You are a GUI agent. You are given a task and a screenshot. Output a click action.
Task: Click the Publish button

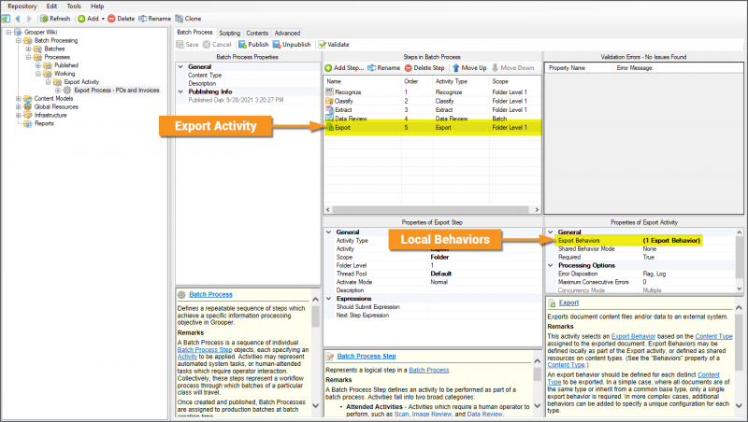tap(253, 44)
